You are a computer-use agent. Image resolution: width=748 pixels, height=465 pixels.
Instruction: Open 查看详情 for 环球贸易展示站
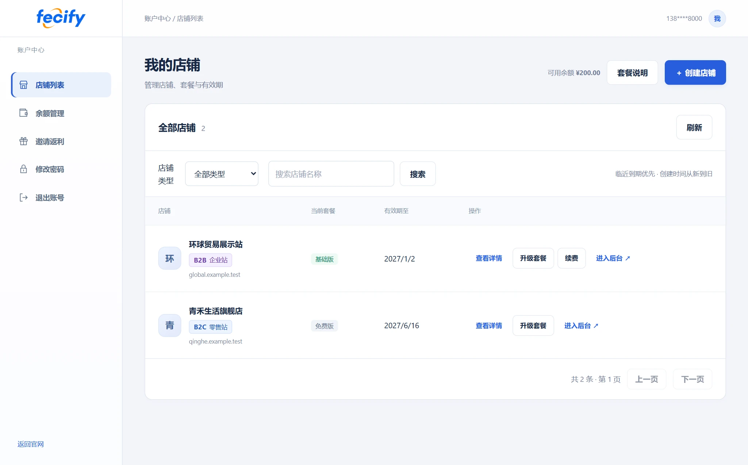point(489,258)
